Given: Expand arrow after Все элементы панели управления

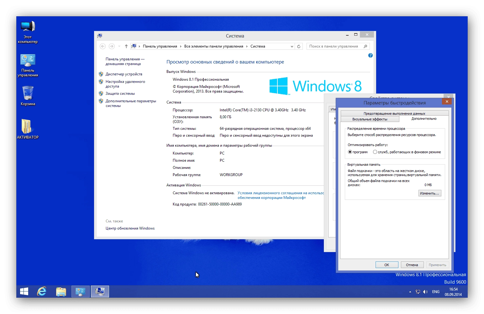Looking at the screenshot, I should [x=247, y=46].
